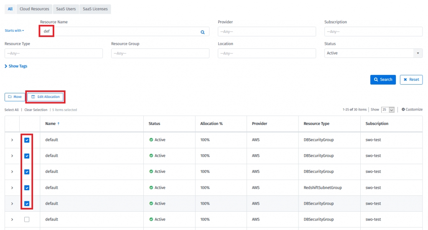Click the ascending sort arrow beside Name

pos(59,124)
